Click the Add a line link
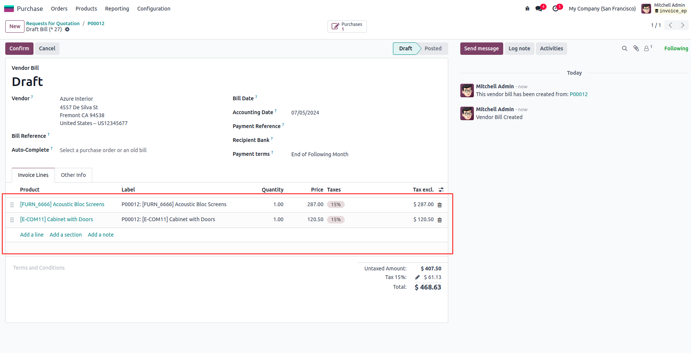The height and width of the screenshot is (353, 691). [32, 235]
